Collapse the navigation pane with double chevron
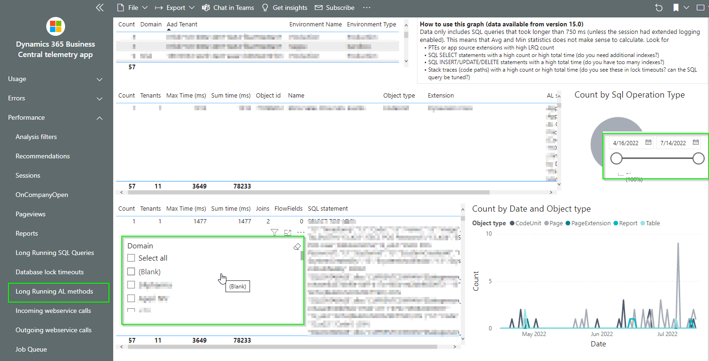709x361 pixels. click(x=100, y=7)
